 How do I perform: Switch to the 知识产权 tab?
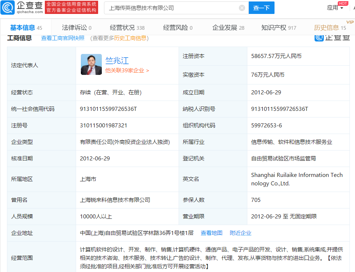(x=279, y=28)
